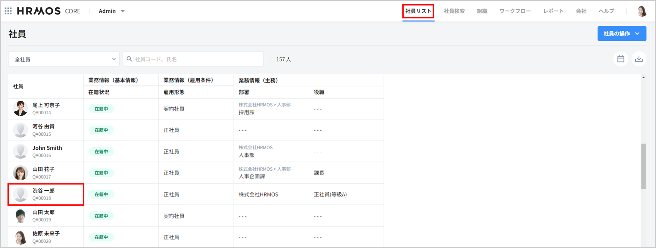Open the user profile avatar
This screenshot has width=656, height=248.
[x=642, y=11]
